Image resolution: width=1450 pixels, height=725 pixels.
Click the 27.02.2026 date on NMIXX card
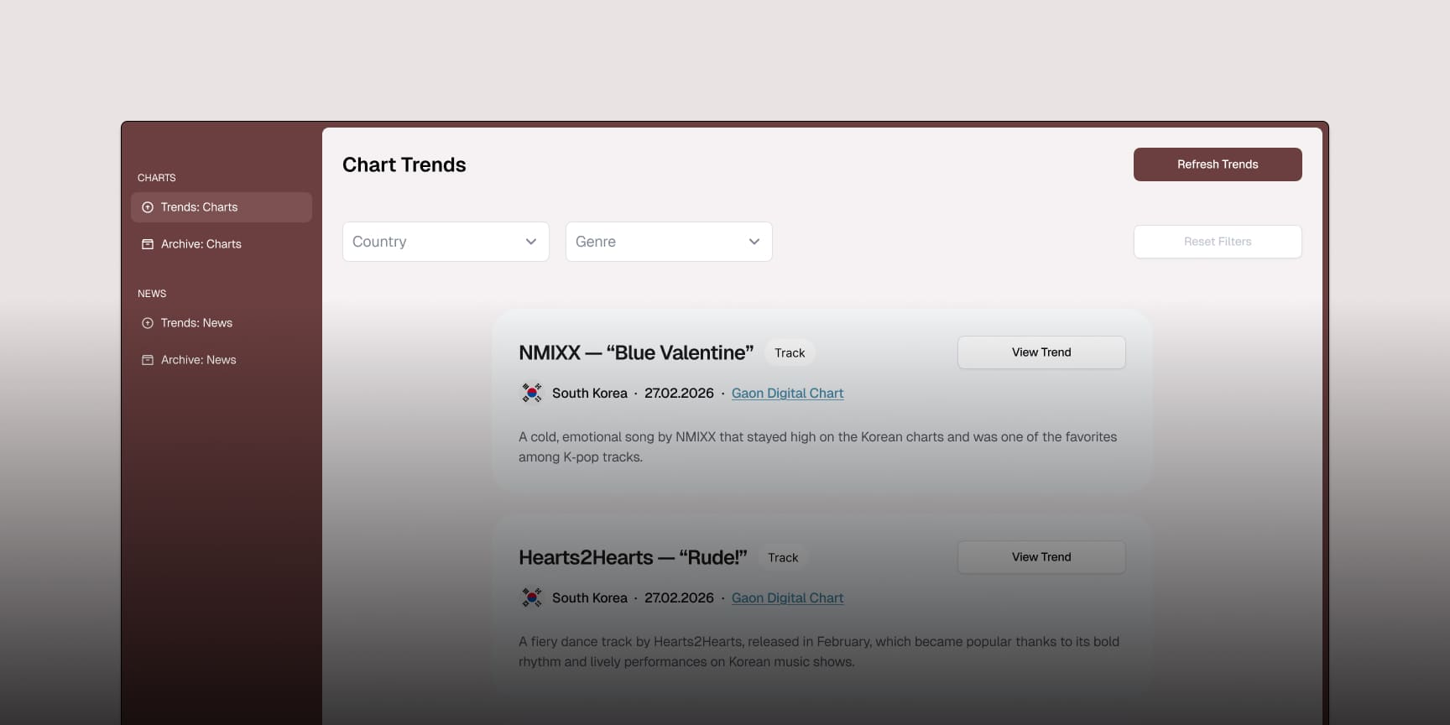[679, 393]
